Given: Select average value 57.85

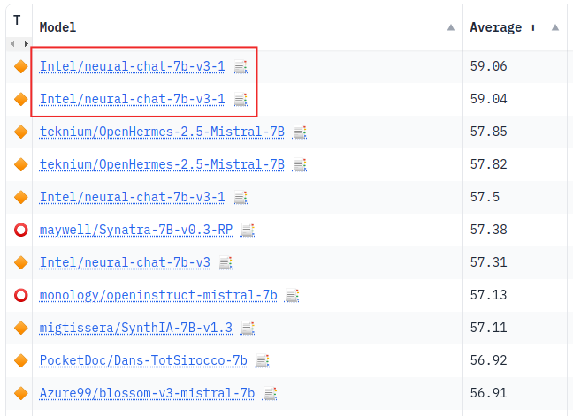Looking at the screenshot, I should [x=489, y=132].
